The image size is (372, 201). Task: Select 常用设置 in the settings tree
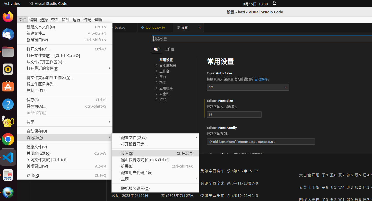(x=166, y=60)
